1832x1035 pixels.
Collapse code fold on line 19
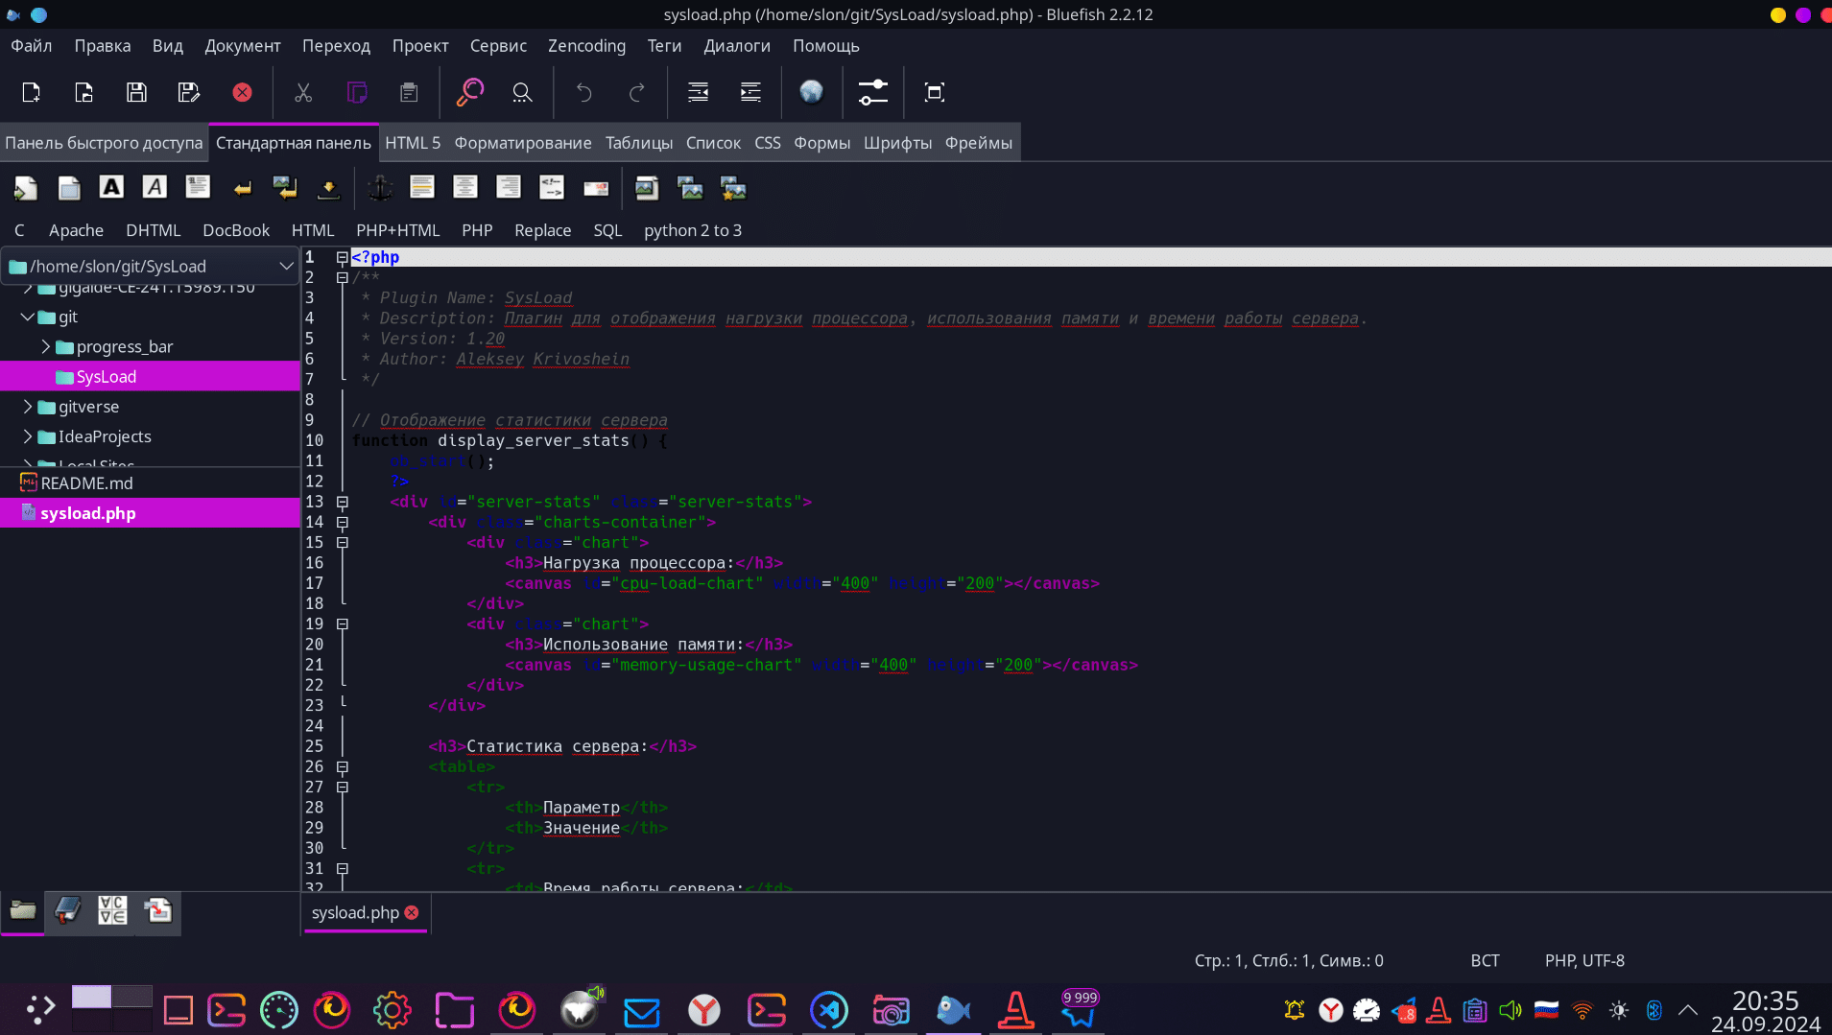342,624
